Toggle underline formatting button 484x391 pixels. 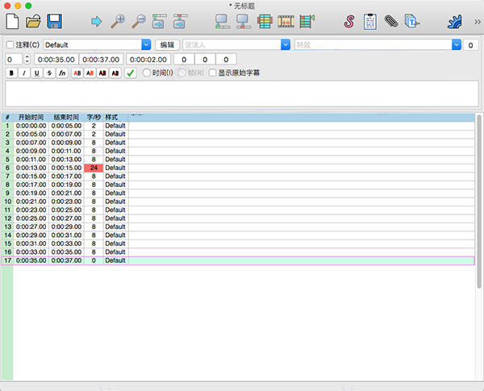pos(37,73)
